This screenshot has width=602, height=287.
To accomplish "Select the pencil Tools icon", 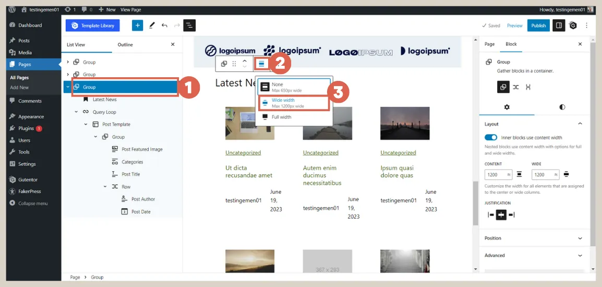I will [x=152, y=26].
